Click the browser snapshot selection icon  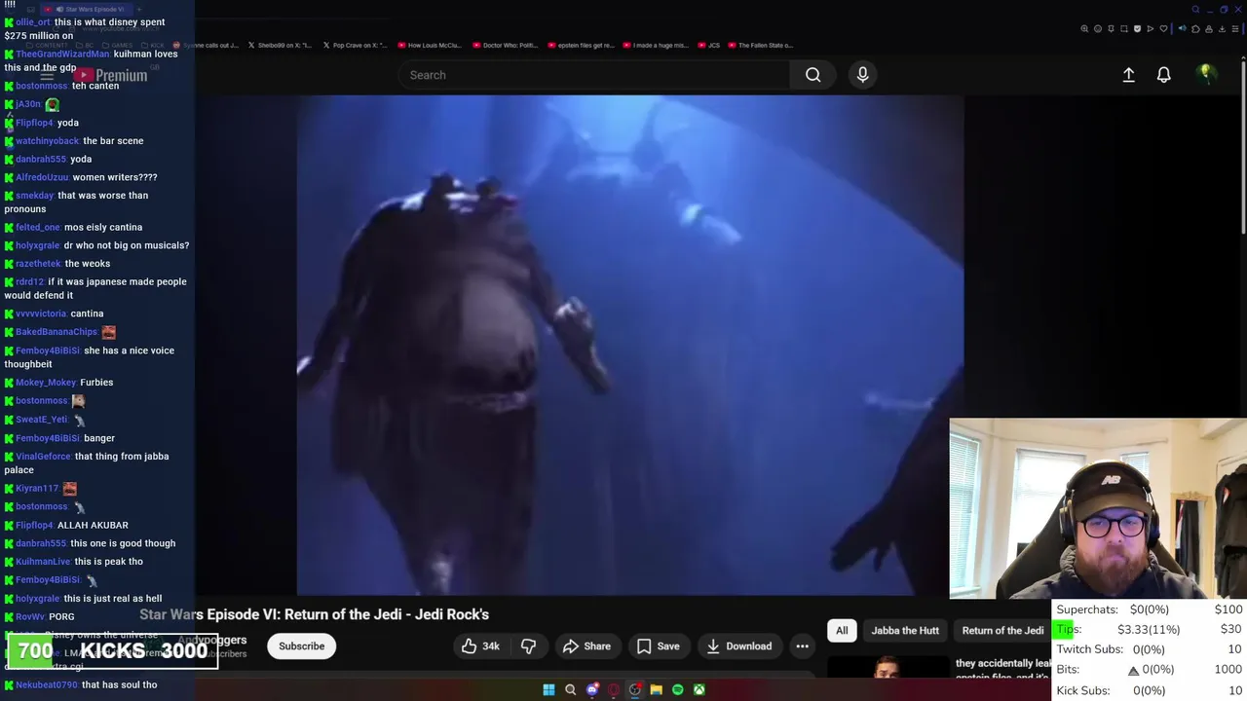tap(1124, 29)
